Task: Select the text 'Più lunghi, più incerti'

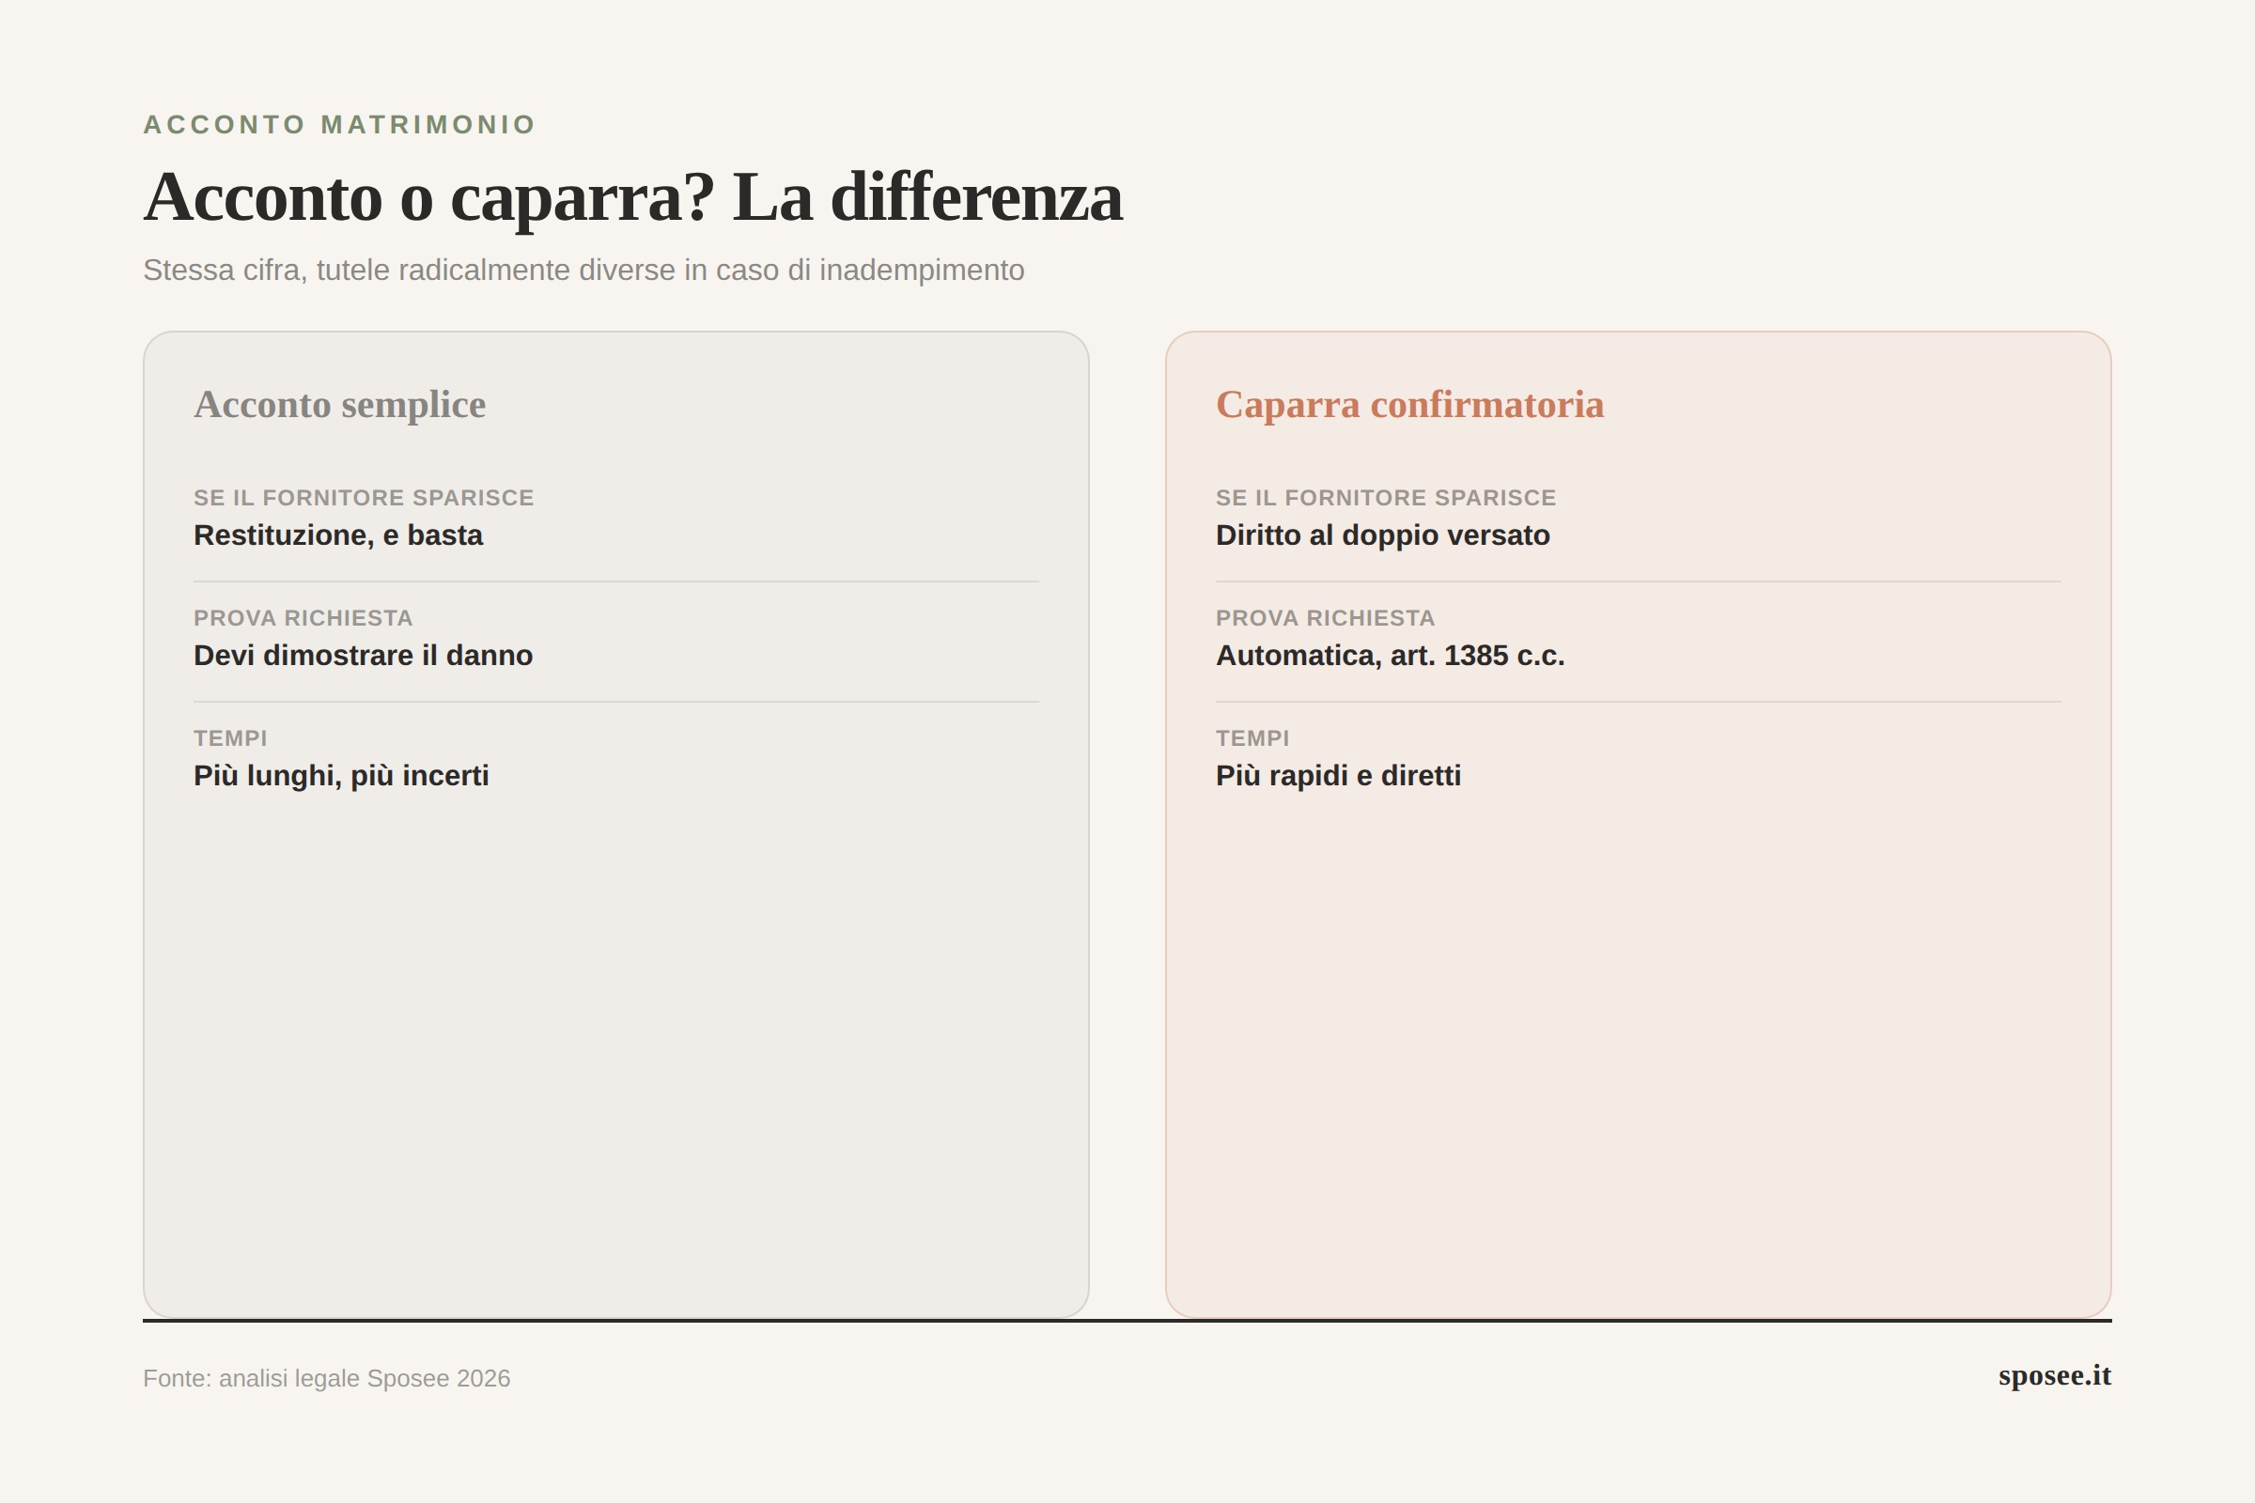Action: pyautogui.click(x=341, y=776)
